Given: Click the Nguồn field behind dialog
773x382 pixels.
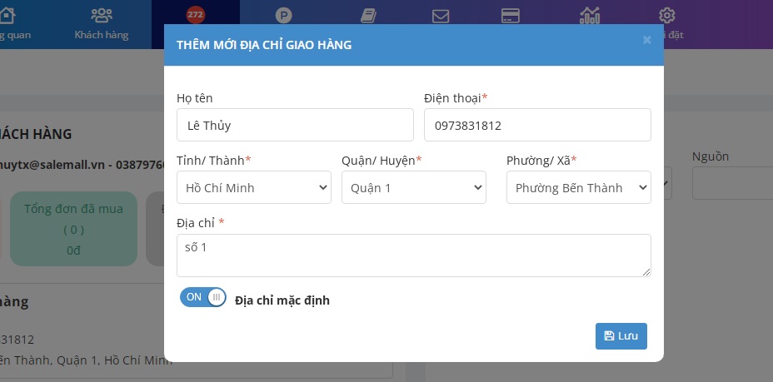Looking at the screenshot, I should (731, 183).
